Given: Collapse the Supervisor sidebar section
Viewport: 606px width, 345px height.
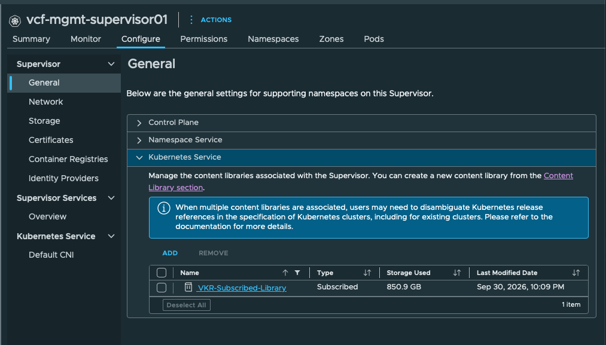Looking at the screenshot, I should tap(111, 64).
